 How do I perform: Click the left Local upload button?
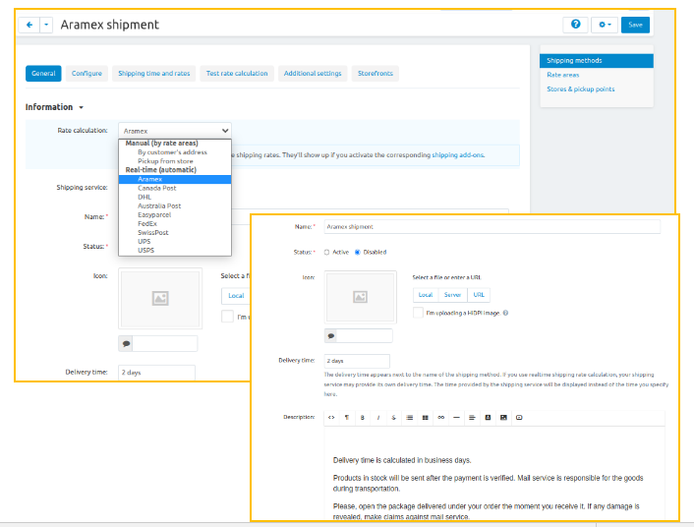tap(236, 296)
